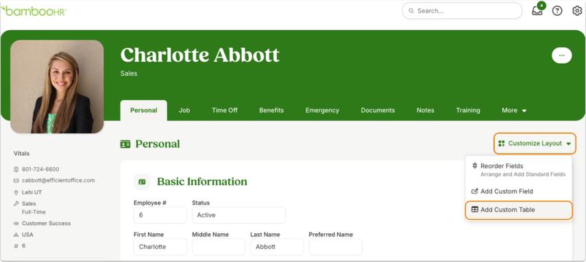586x262 pixels.
Task: Click the Customize Layout grid icon
Action: tap(502, 143)
